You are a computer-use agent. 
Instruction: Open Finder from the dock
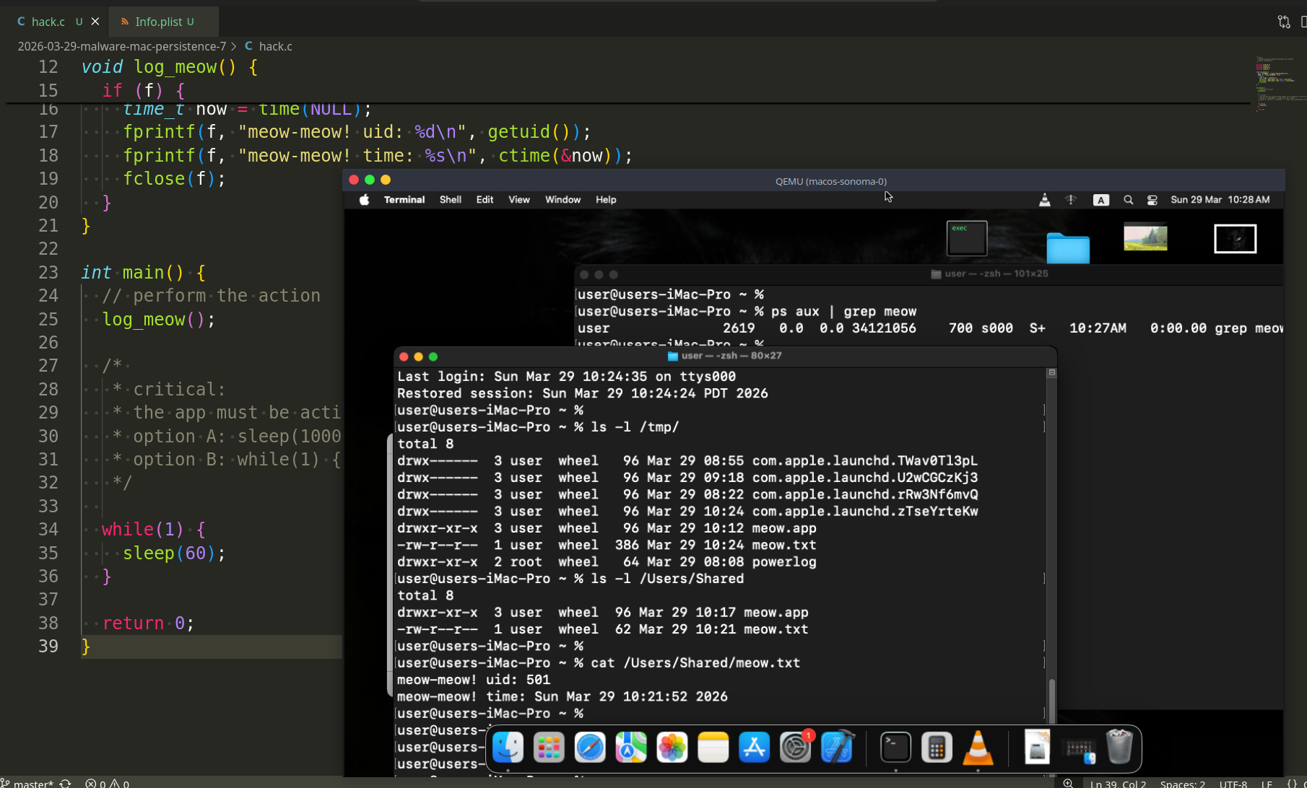click(508, 748)
